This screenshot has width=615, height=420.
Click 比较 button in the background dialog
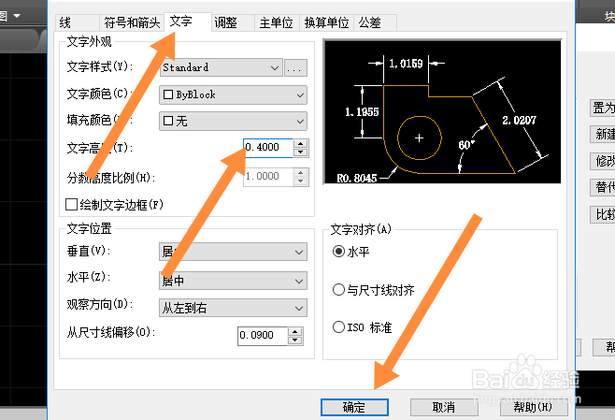tap(603, 215)
